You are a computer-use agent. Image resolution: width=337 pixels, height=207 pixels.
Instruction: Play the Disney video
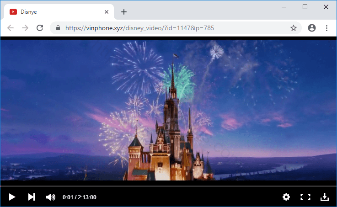pyautogui.click(x=12, y=197)
